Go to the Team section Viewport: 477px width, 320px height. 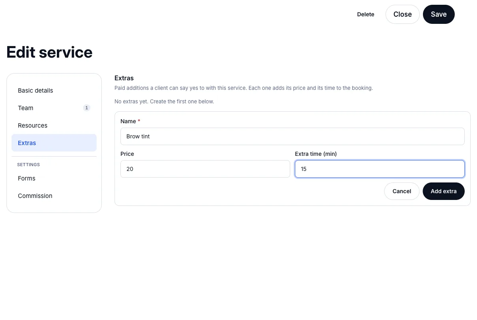[54, 108]
